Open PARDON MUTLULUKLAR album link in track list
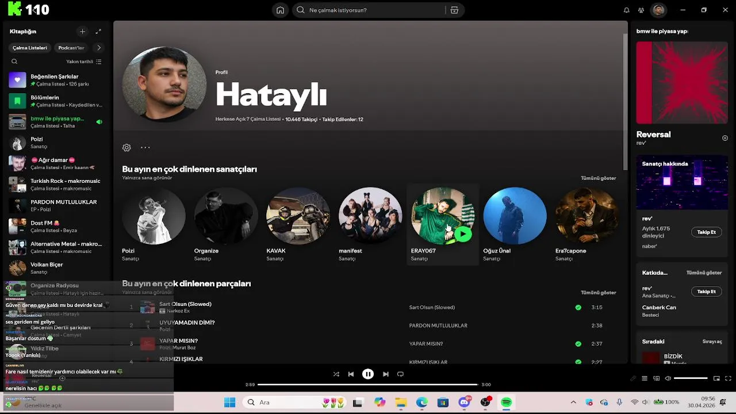The height and width of the screenshot is (414, 736). point(438,325)
